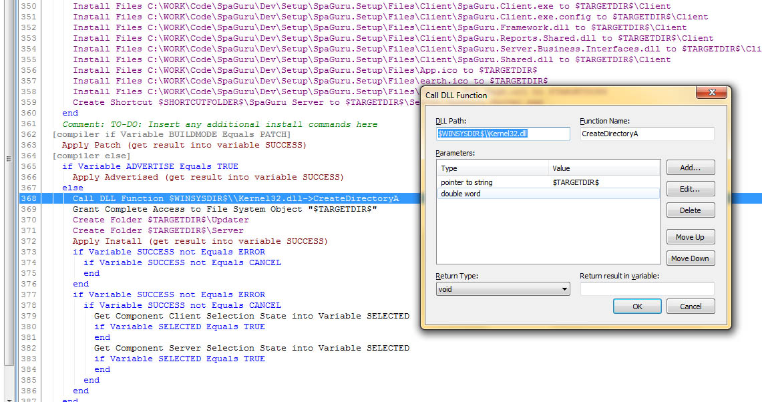762x402 pixels.
Task: Delete the selected parameter
Action: coord(690,210)
